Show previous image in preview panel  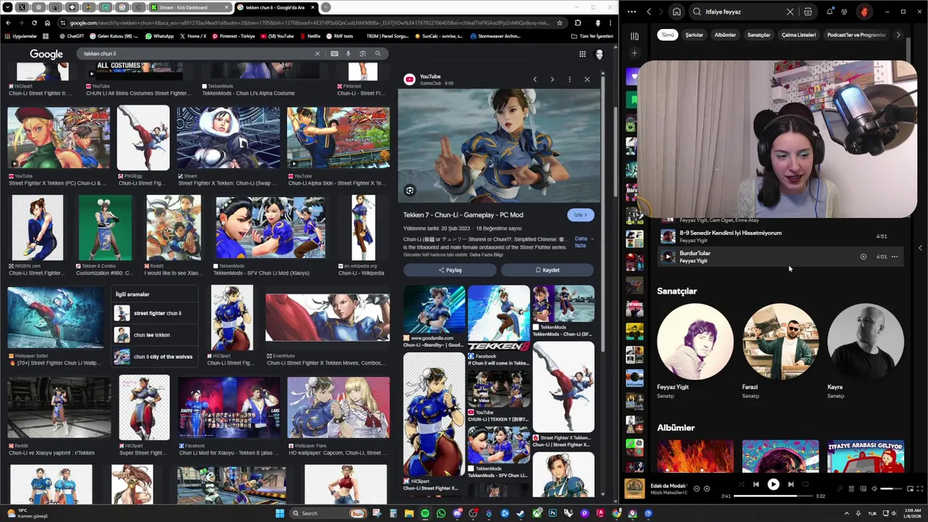pos(535,79)
